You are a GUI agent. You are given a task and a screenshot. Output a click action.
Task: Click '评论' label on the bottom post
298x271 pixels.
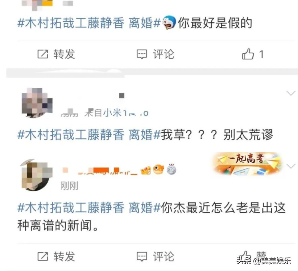(164, 256)
